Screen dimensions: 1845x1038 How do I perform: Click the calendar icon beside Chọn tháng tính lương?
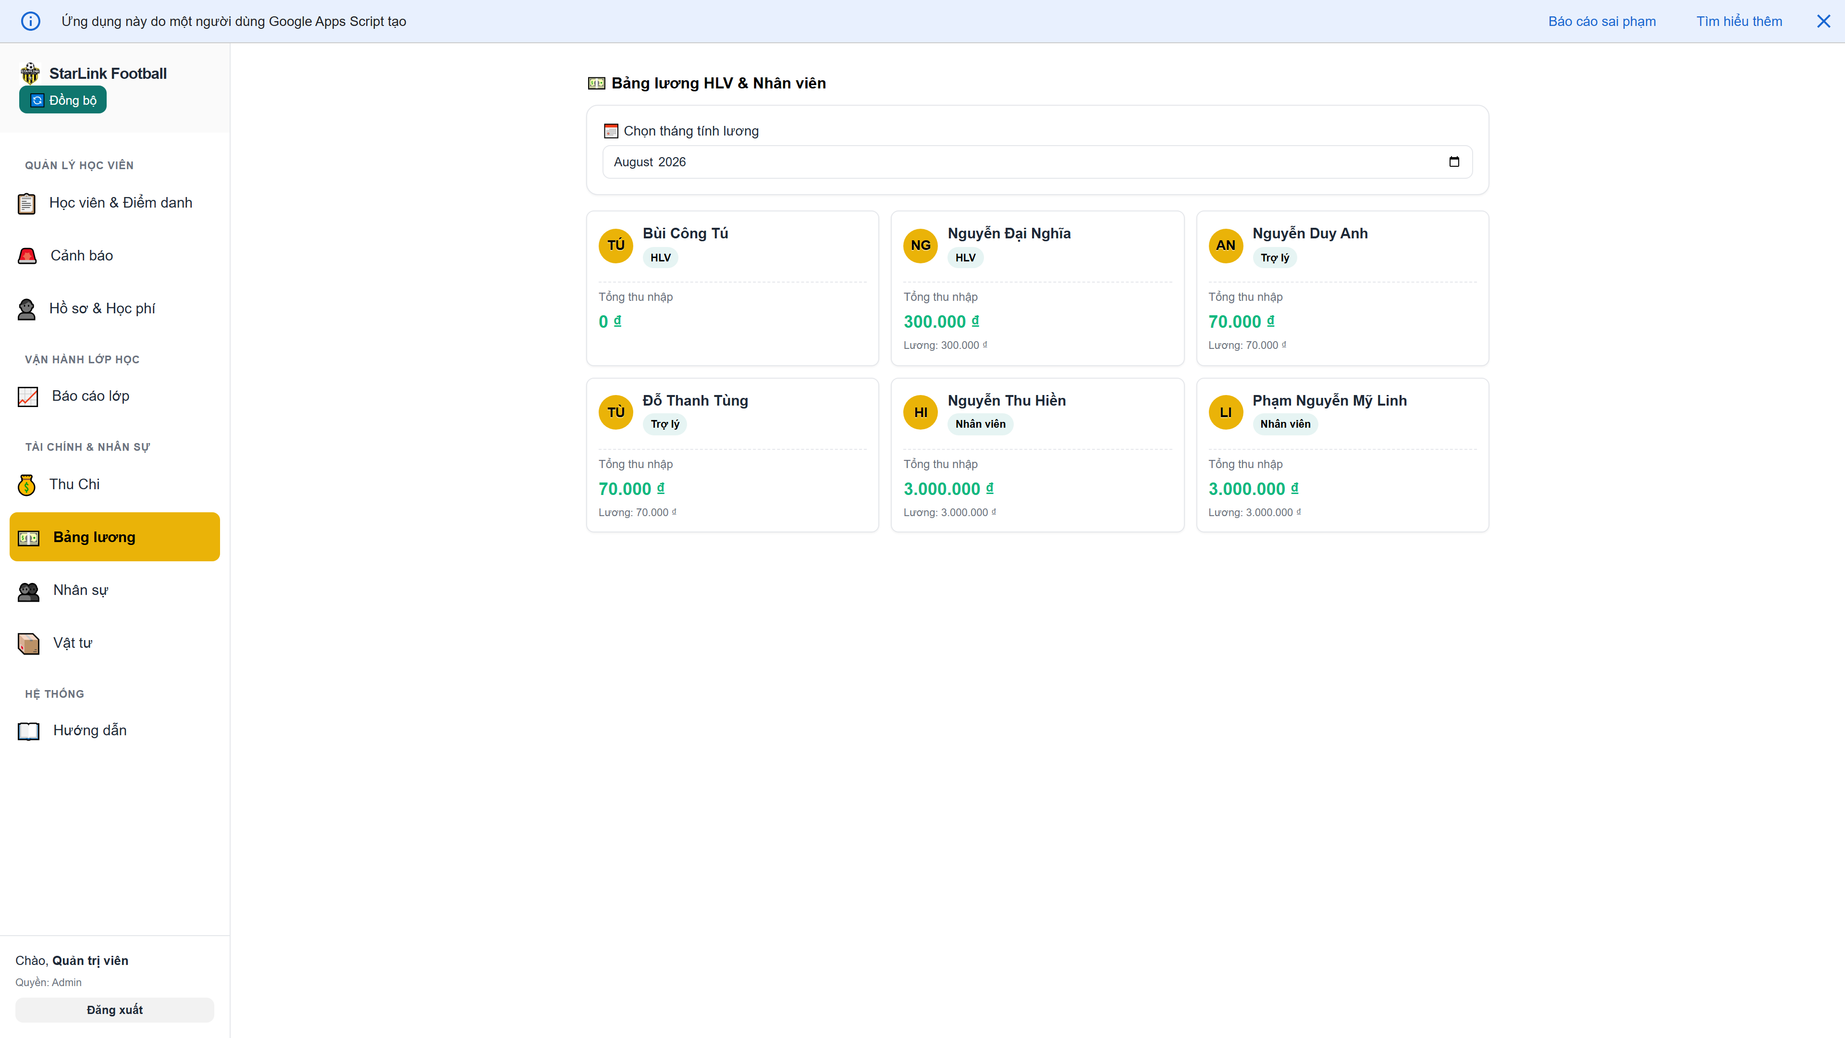[611, 131]
